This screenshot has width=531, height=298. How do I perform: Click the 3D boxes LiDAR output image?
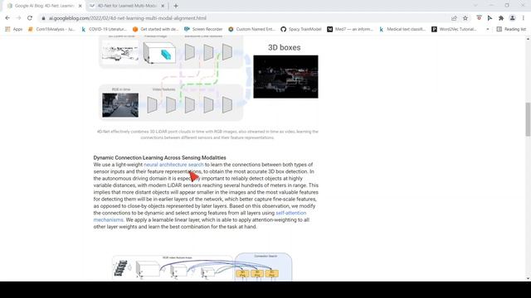tap(285, 77)
